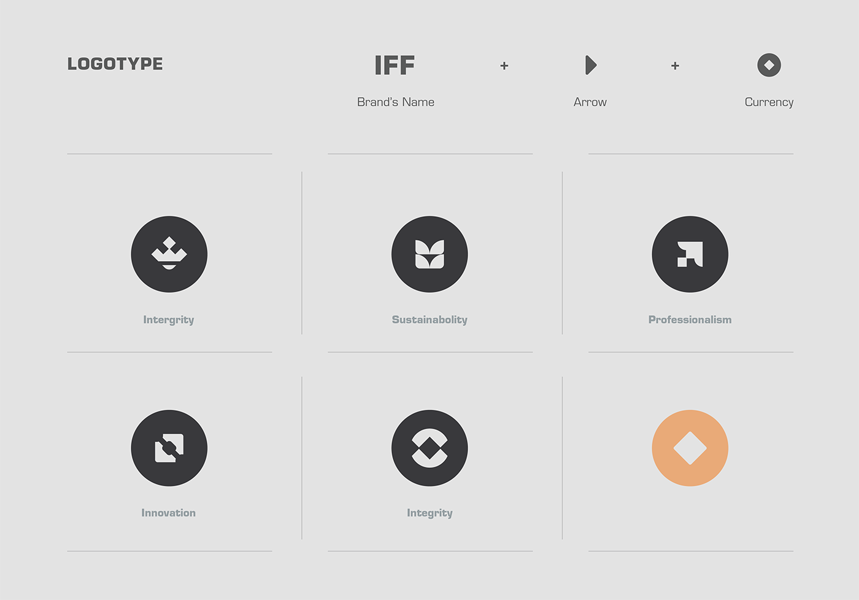Click the Professionalism arrow logo icon

pyautogui.click(x=690, y=254)
